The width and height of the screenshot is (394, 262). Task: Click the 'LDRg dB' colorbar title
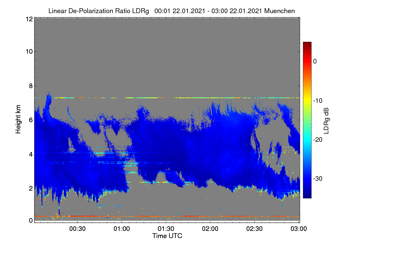click(x=327, y=120)
